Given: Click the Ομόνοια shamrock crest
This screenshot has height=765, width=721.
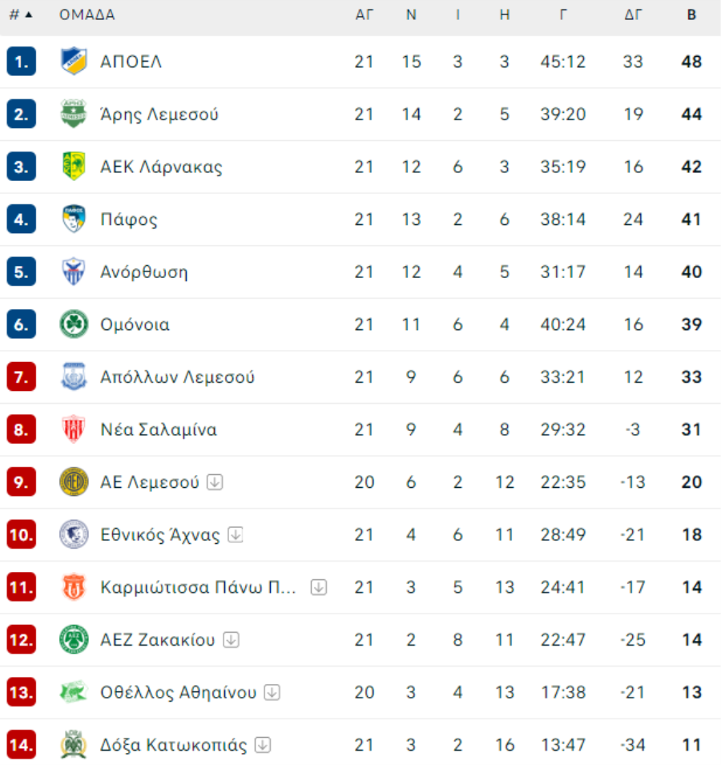Looking at the screenshot, I should click(x=74, y=324).
